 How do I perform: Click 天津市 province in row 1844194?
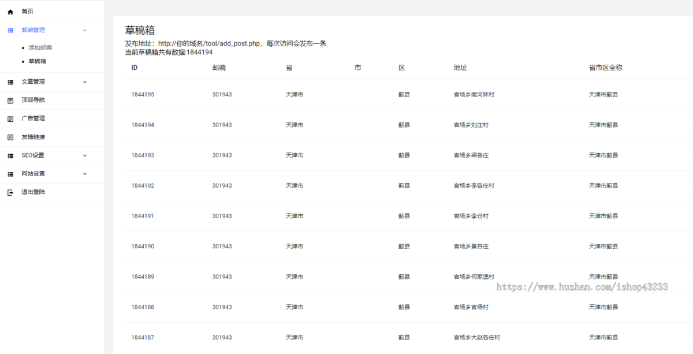tap(295, 125)
